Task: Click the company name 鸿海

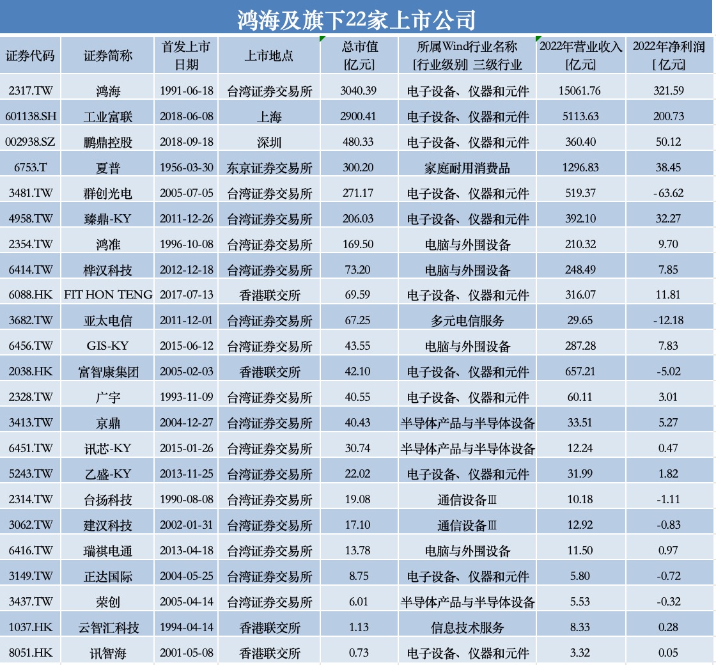Action: [108, 91]
